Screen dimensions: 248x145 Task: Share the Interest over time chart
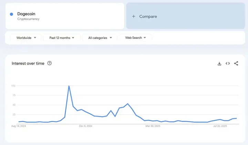click(236, 64)
